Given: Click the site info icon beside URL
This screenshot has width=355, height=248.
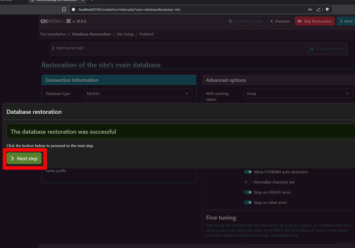Looking at the screenshot, I should (x=73, y=10).
